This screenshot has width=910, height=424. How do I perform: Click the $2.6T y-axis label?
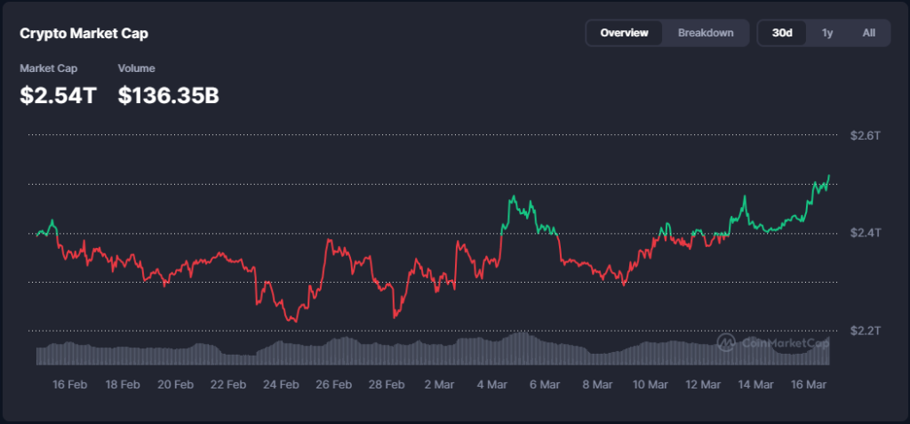click(x=865, y=136)
